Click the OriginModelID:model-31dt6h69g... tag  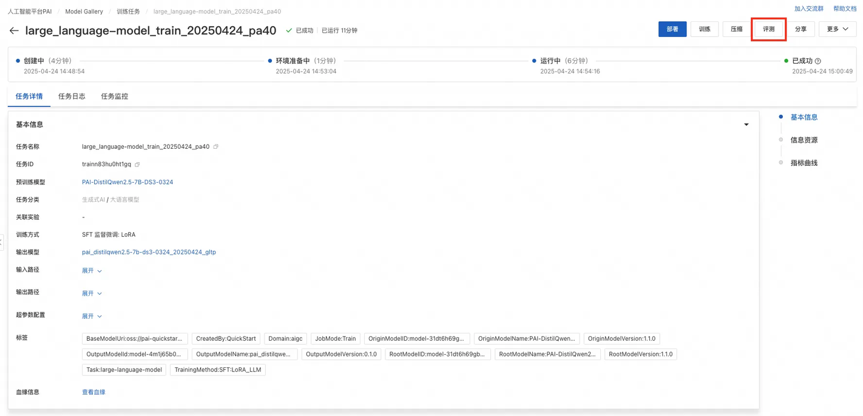point(417,339)
